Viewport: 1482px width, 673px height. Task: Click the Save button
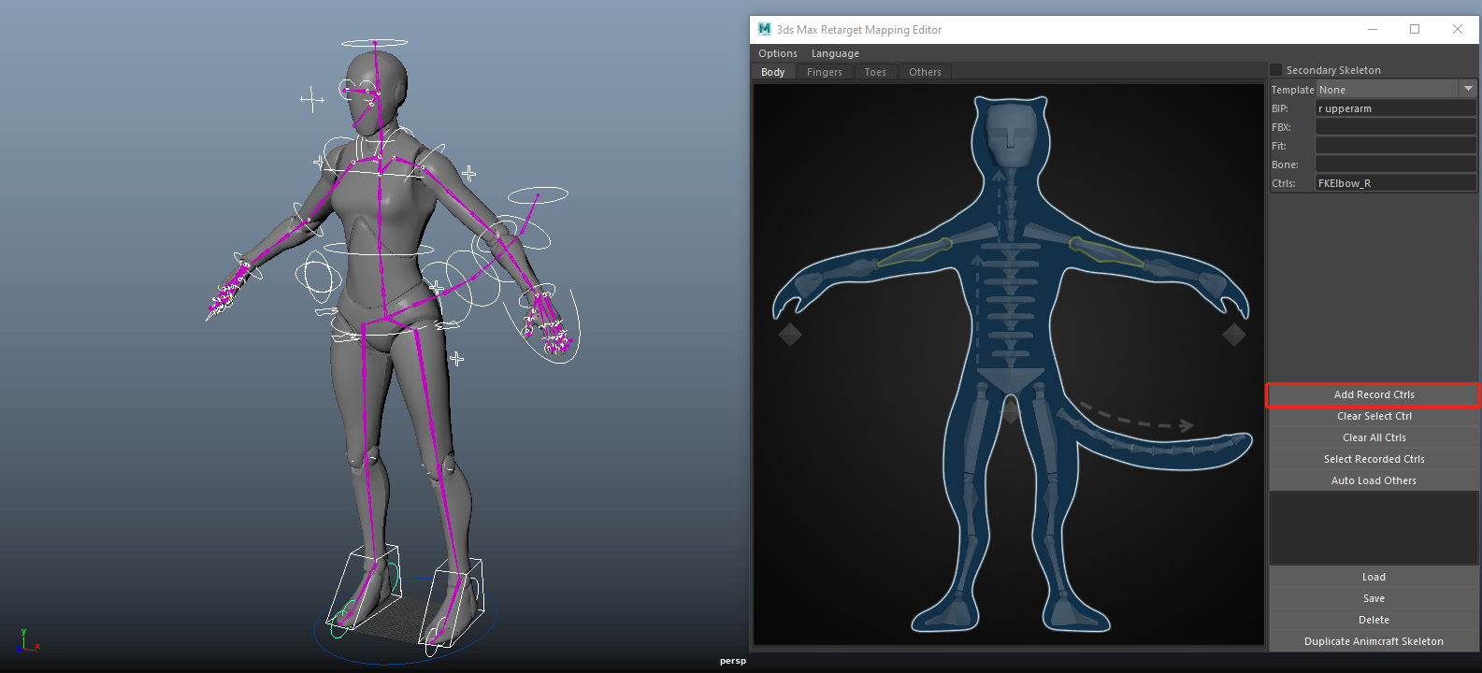(1374, 598)
